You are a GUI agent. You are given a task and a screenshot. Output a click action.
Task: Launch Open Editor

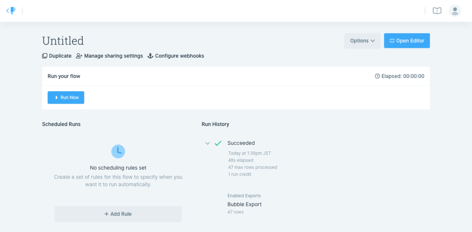407,41
